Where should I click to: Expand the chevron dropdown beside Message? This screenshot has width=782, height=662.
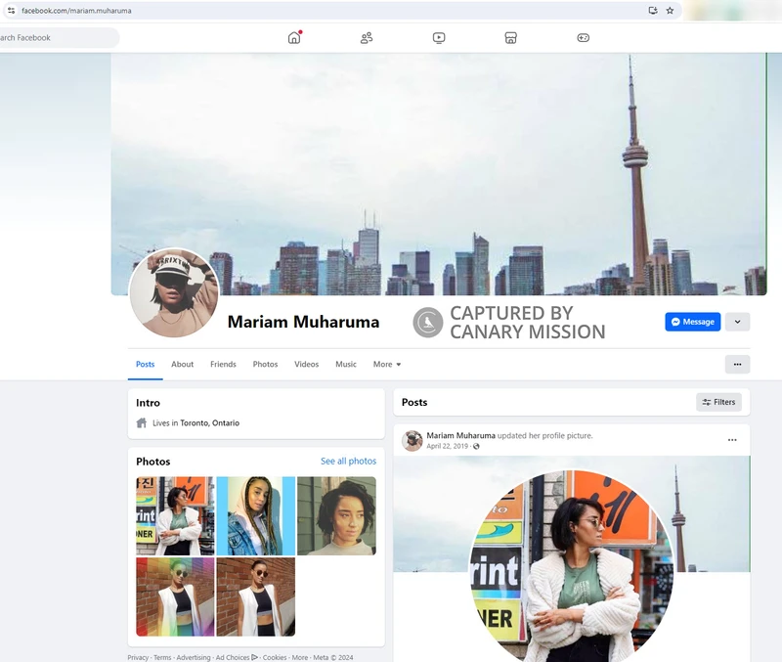(x=738, y=322)
